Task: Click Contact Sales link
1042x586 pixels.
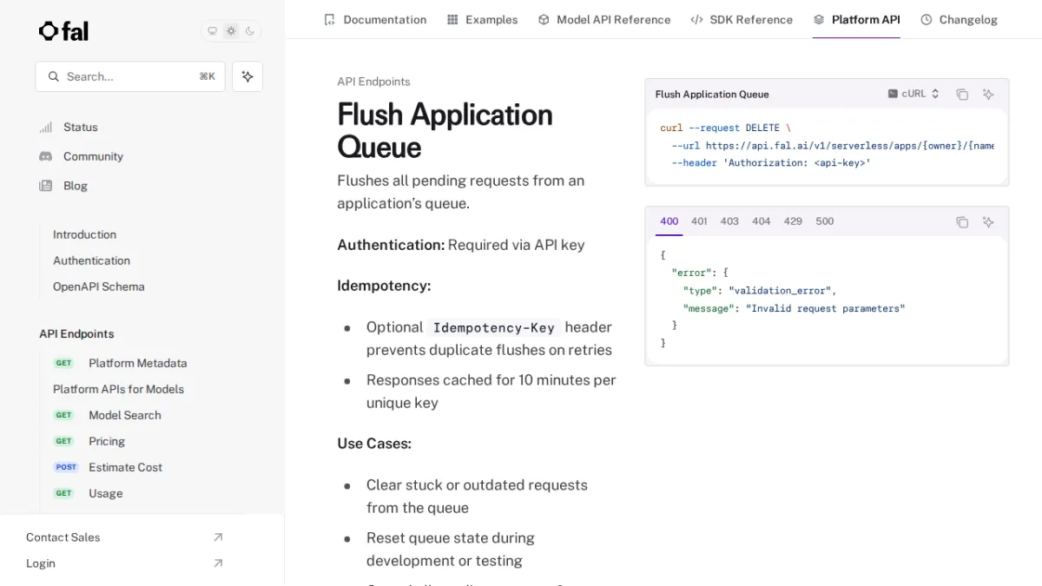Action: point(63,537)
